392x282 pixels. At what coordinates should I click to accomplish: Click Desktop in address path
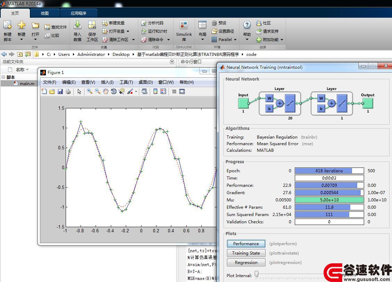point(121,54)
